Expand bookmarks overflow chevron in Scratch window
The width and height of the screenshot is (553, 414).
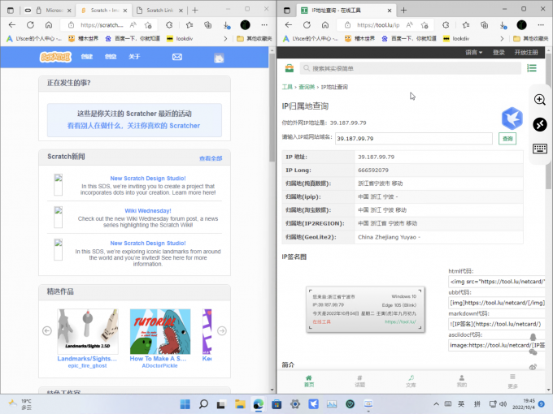coord(225,38)
